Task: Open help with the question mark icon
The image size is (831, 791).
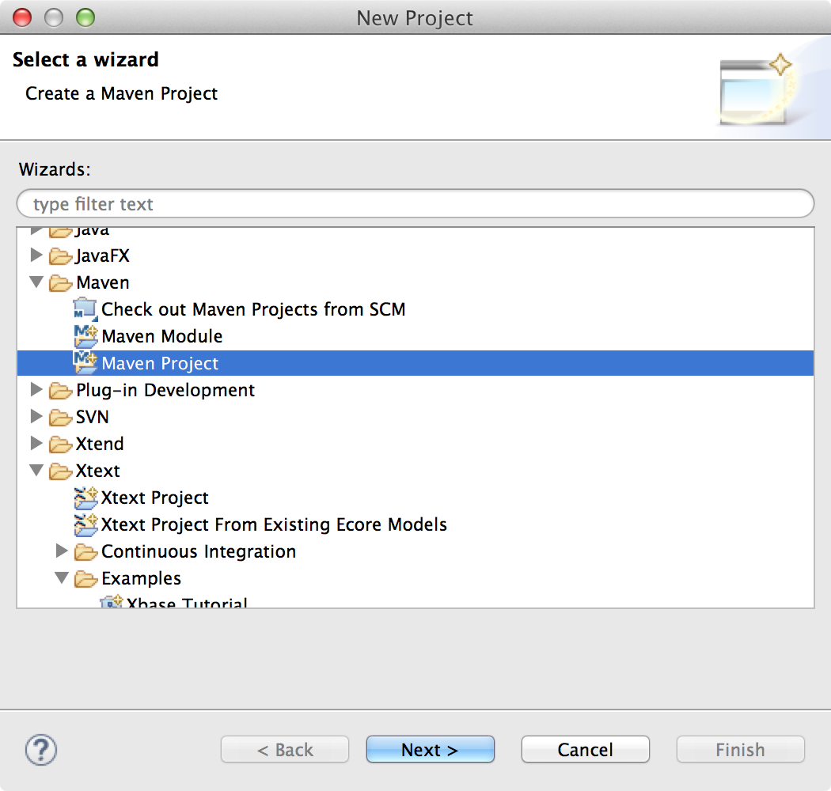Action: click(x=41, y=749)
